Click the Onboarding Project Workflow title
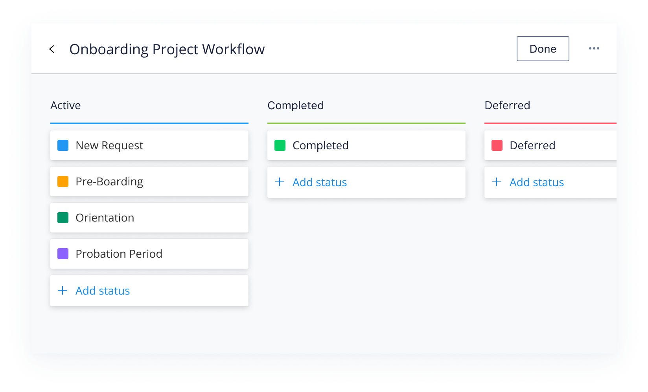This screenshot has width=648, height=392. 167,49
